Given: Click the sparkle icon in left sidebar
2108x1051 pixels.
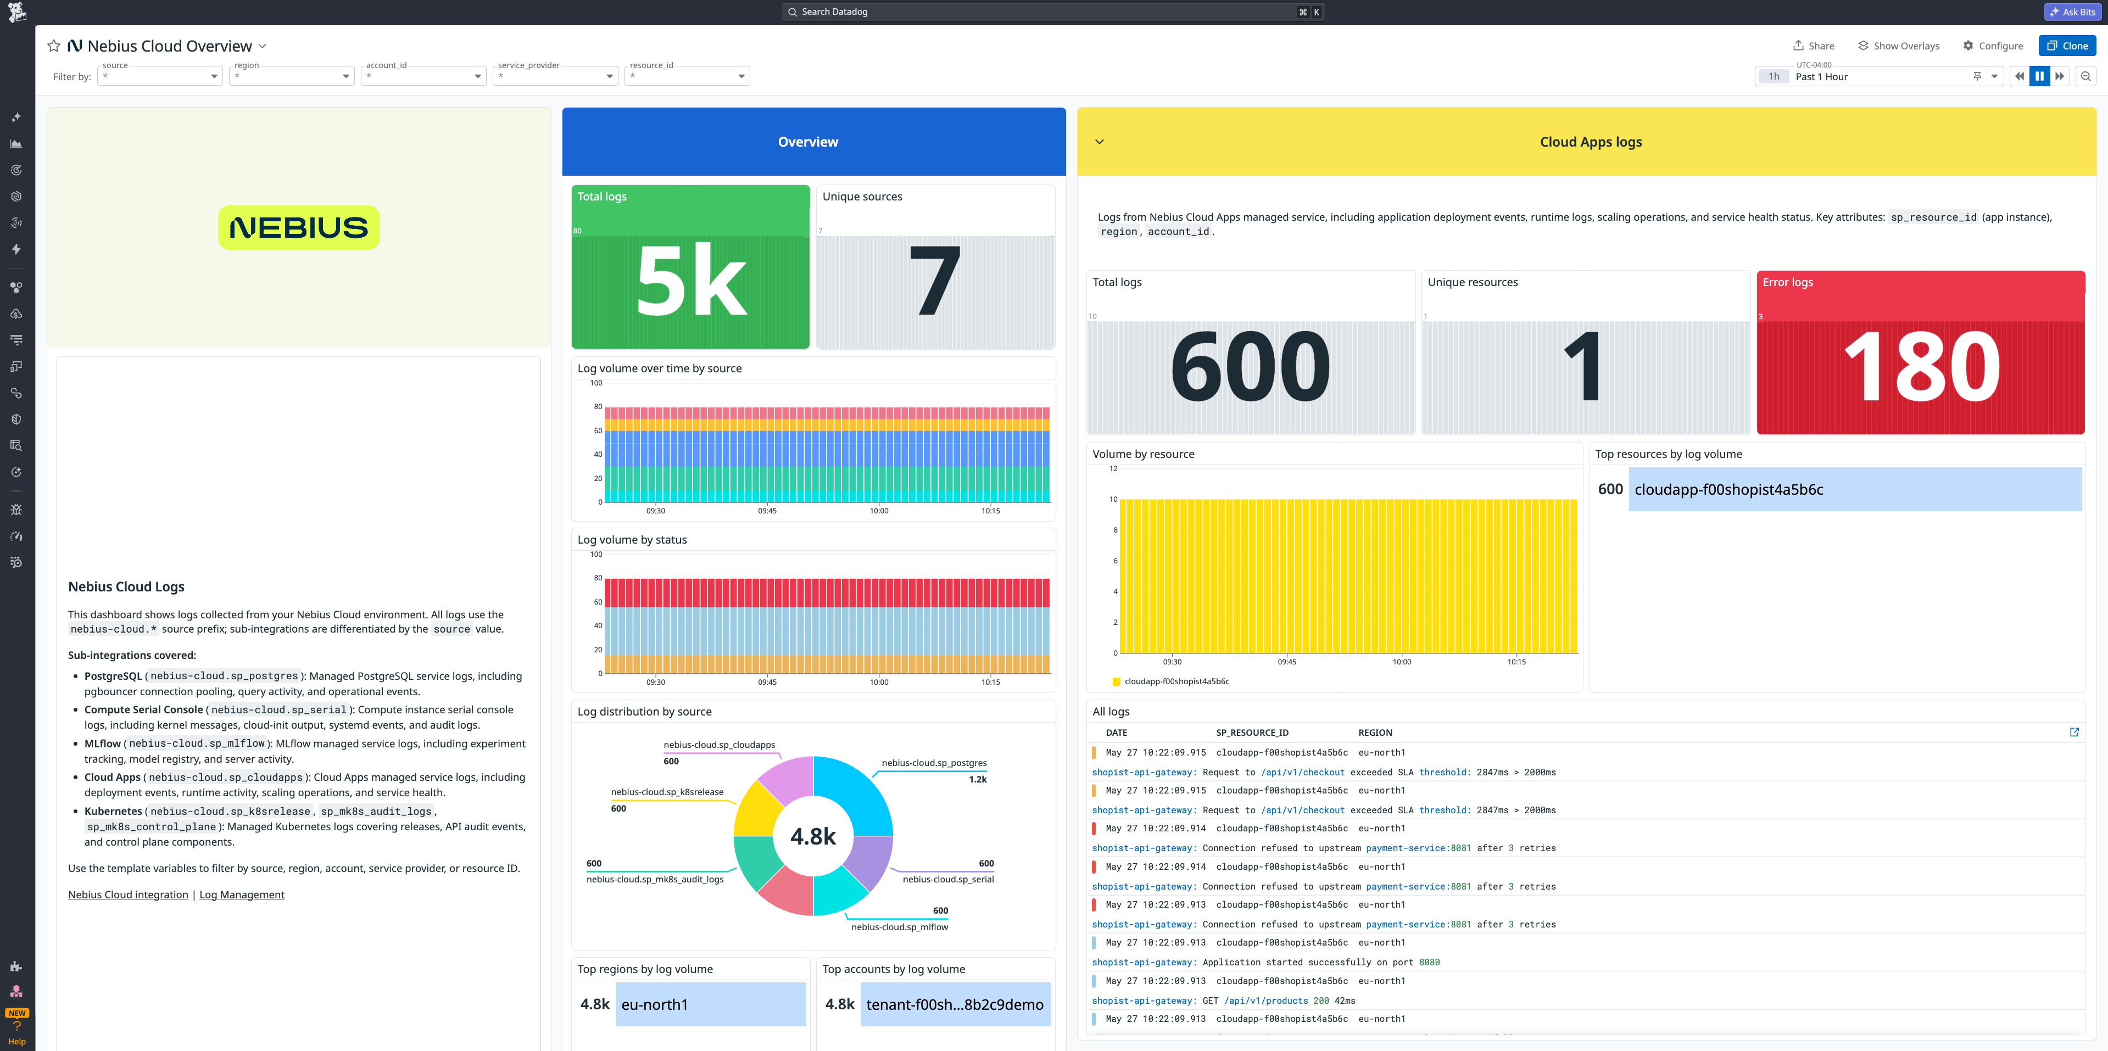Looking at the screenshot, I should [x=16, y=117].
